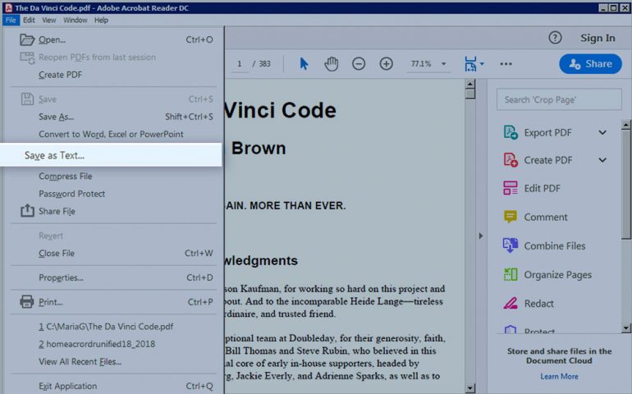632x394 pixels.
Task: Click the open folder icon
Action: pos(27,39)
